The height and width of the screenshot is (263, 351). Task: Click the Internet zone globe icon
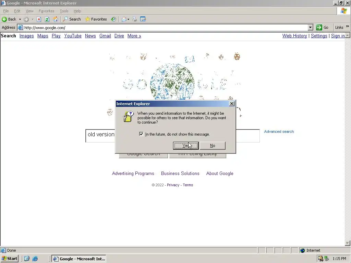(x=303, y=250)
